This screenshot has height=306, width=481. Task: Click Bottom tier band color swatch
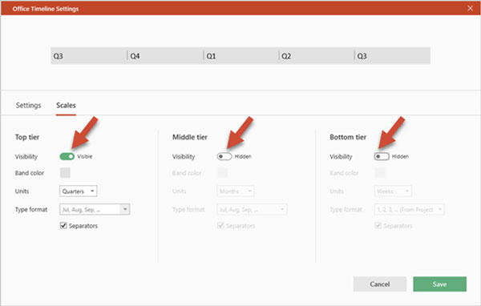click(380, 172)
